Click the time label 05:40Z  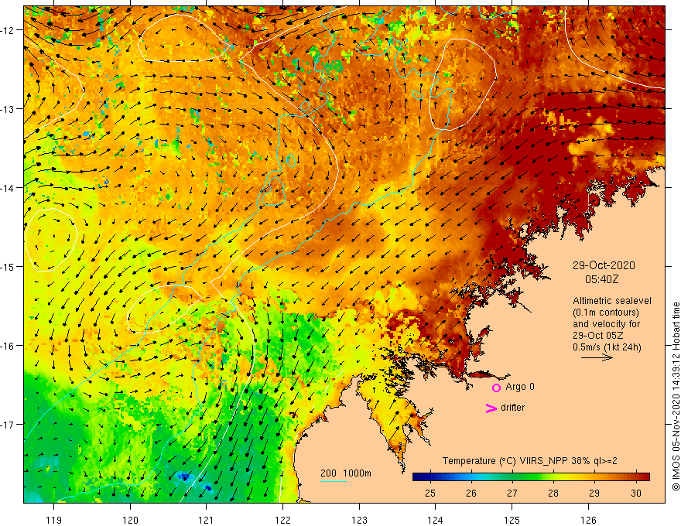601,279
